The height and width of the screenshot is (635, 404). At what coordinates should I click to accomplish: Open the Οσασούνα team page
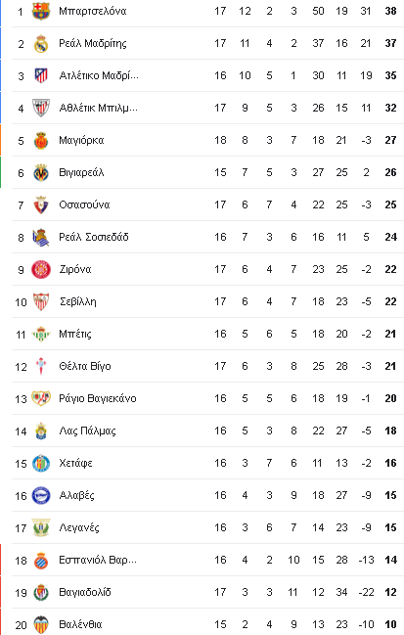[84, 204]
